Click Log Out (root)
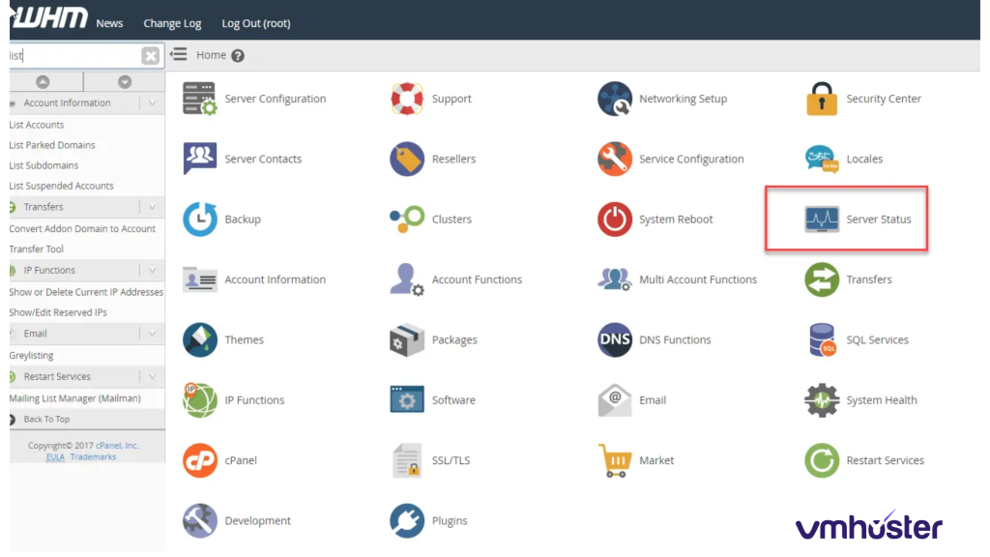The height and width of the screenshot is (557, 990). [255, 22]
